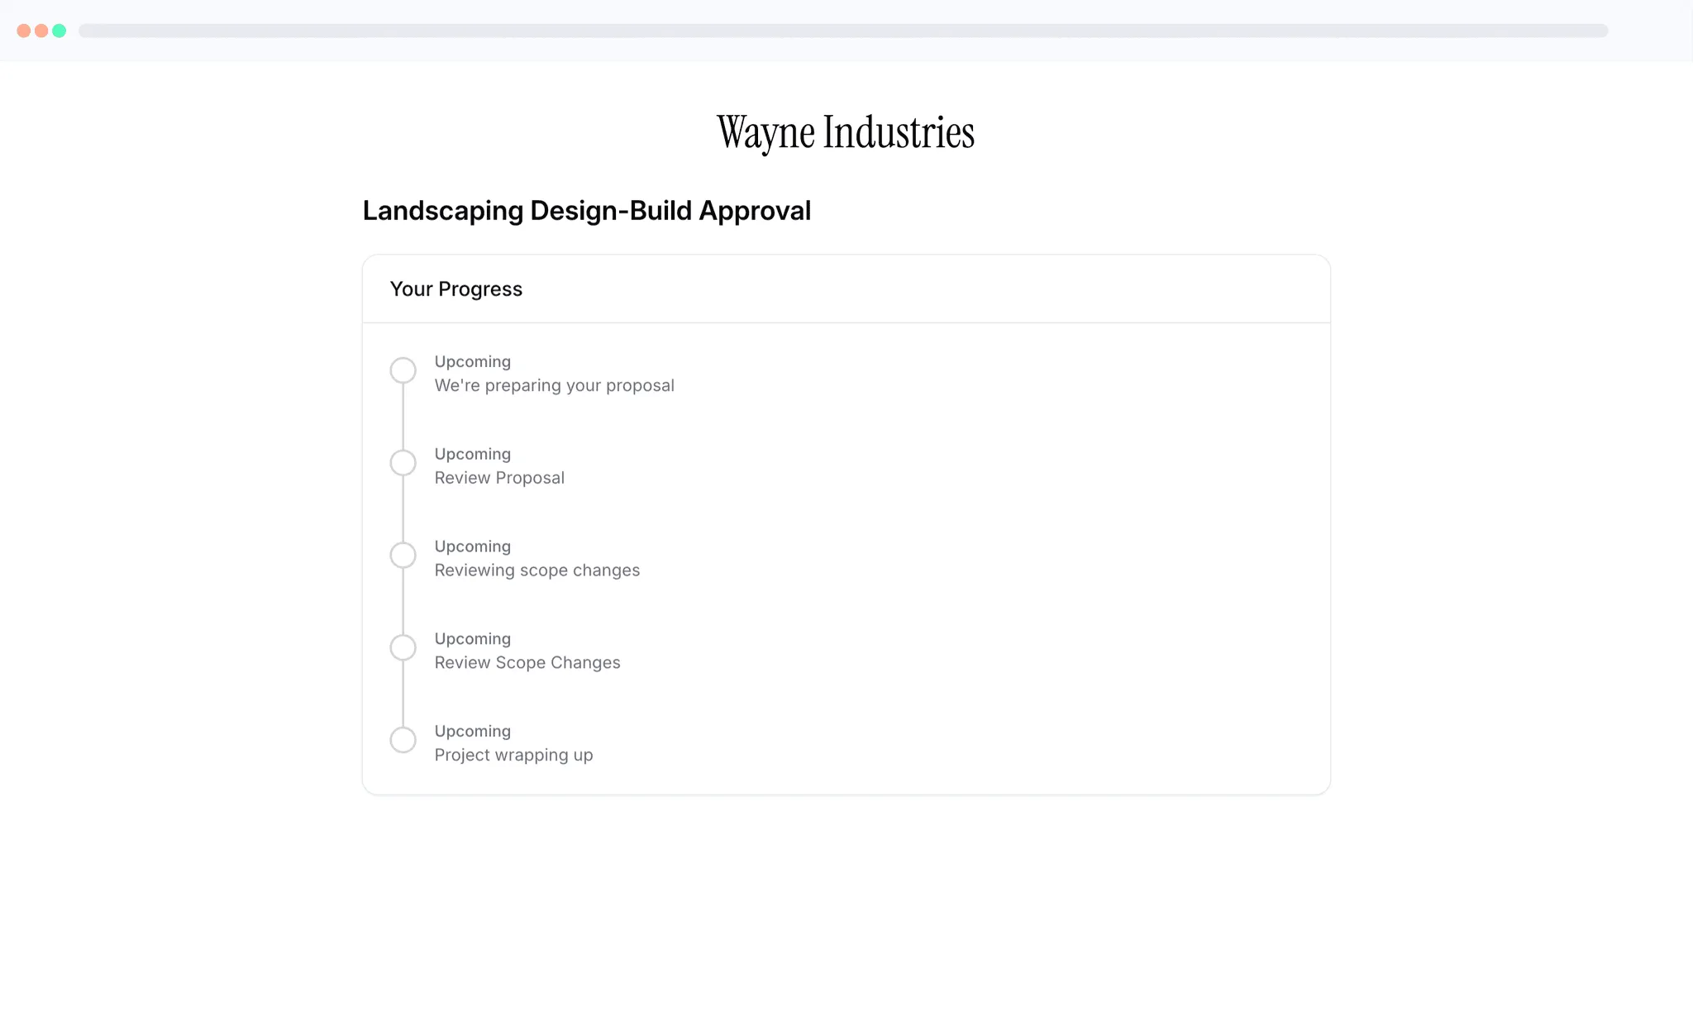Click the red close window dot
The width and height of the screenshot is (1693, 1026).
point(24,31)
